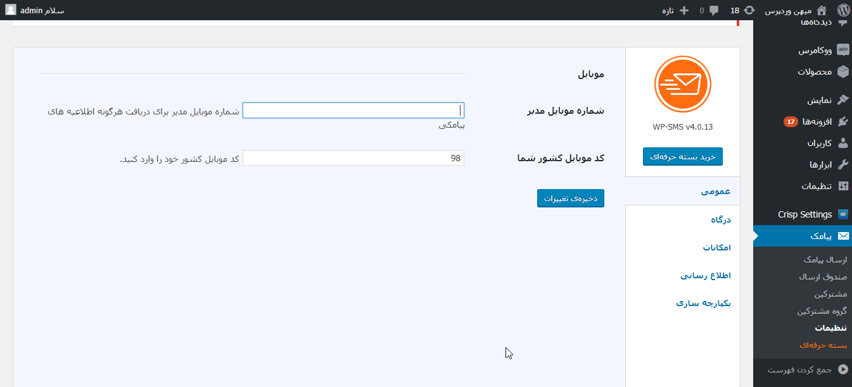Click the WP-SMS v4.0.13 version text
Viewport: 852px width, 387px height.
tap(683, 126)
